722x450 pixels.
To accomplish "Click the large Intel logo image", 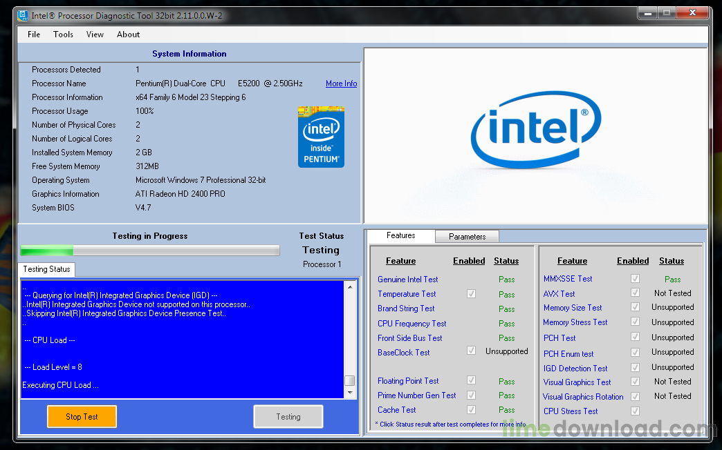I will [x=535, y=136].
